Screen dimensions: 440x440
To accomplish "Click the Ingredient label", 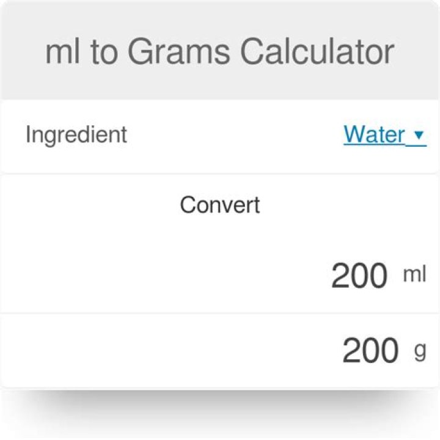I will pos(76,134).
